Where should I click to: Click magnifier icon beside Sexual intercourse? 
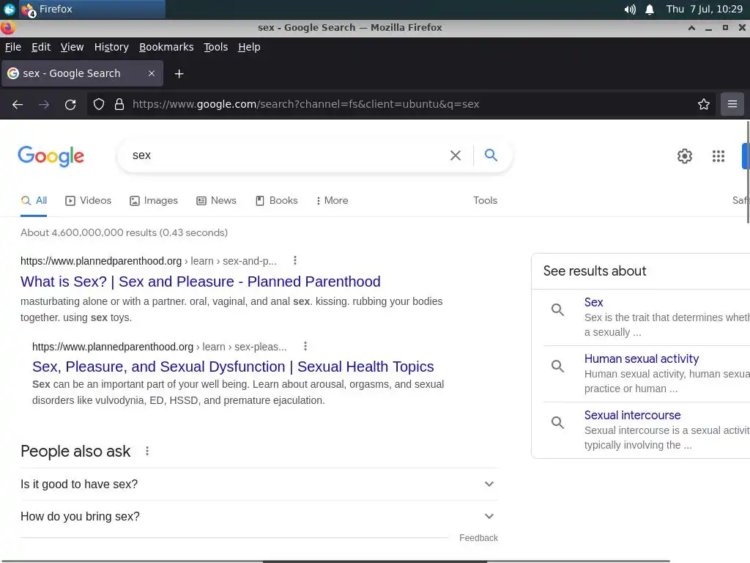pos(557,423)
